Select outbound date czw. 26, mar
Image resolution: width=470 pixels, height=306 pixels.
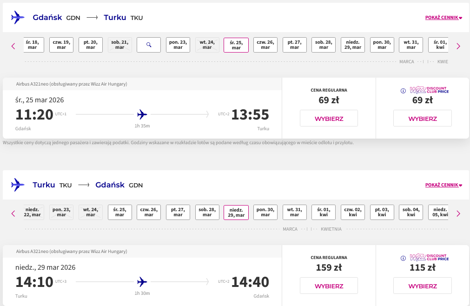coord(265,45)
